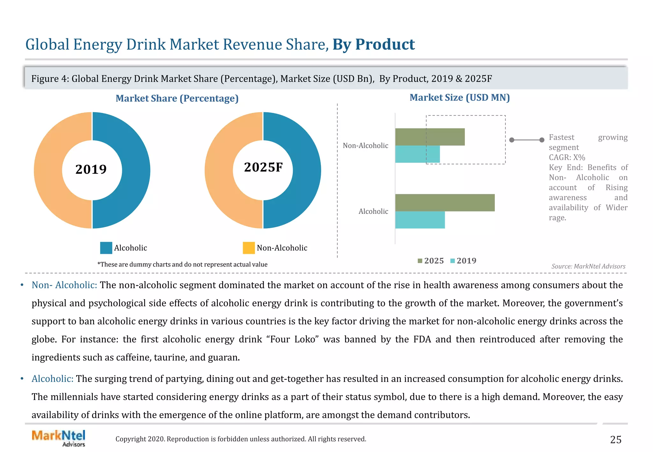Select the 2019 donut chart center label
This screenshot has height=452, width=653.
click(x=91, y=169)
